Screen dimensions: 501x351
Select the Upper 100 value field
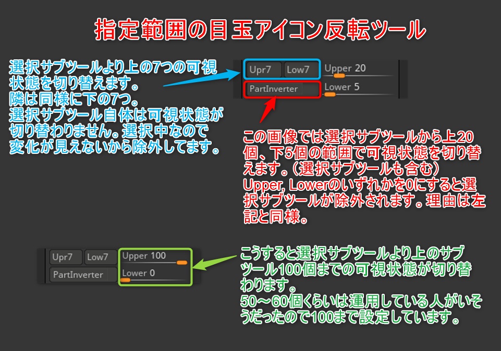click(x=143, y=255)
